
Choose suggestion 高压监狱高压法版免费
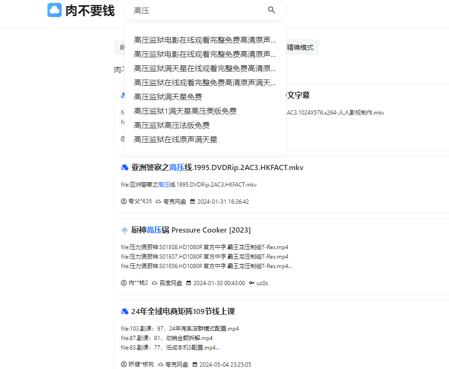tap(172, 126)
